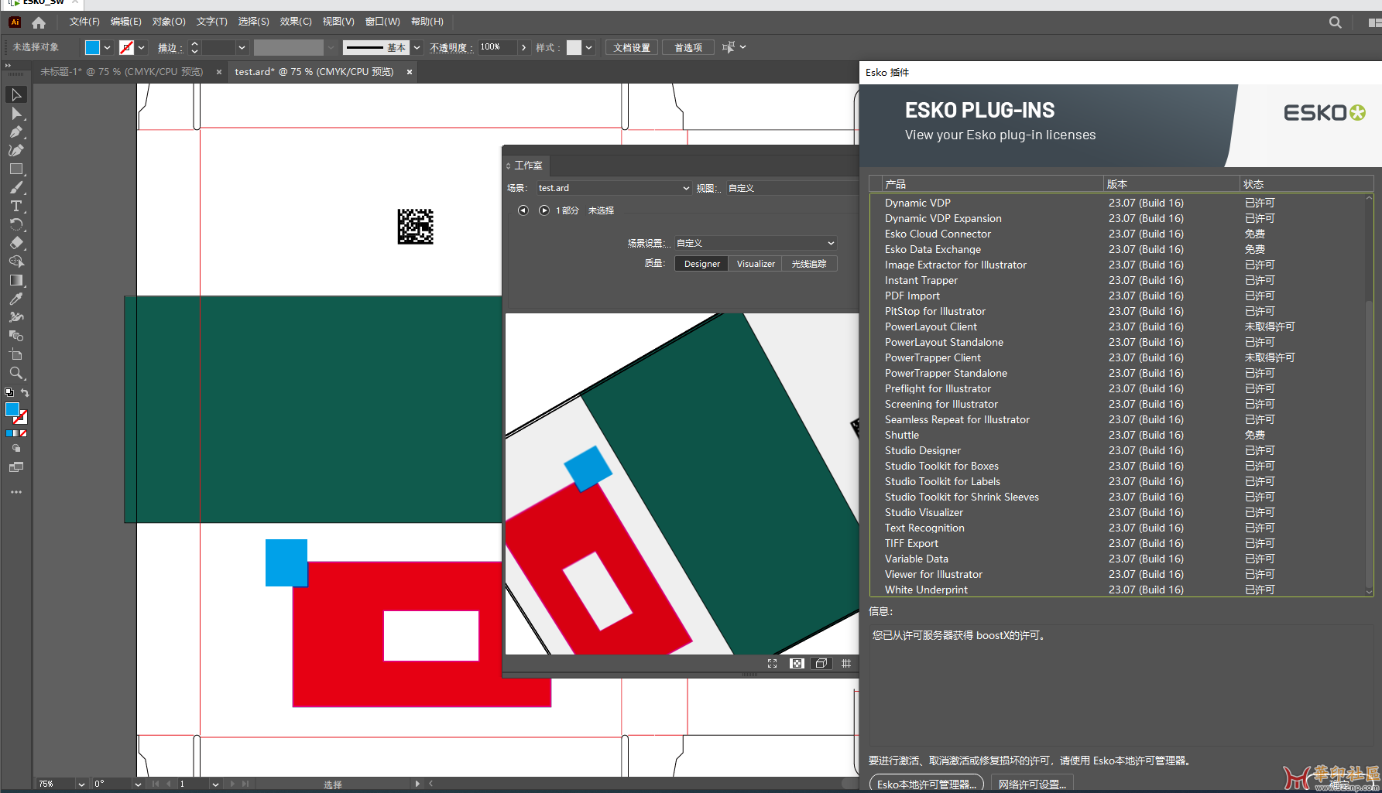This screenshot has width=1382, height=793.
Task: Pick the Eraser tool
Action: coord(16,243)
